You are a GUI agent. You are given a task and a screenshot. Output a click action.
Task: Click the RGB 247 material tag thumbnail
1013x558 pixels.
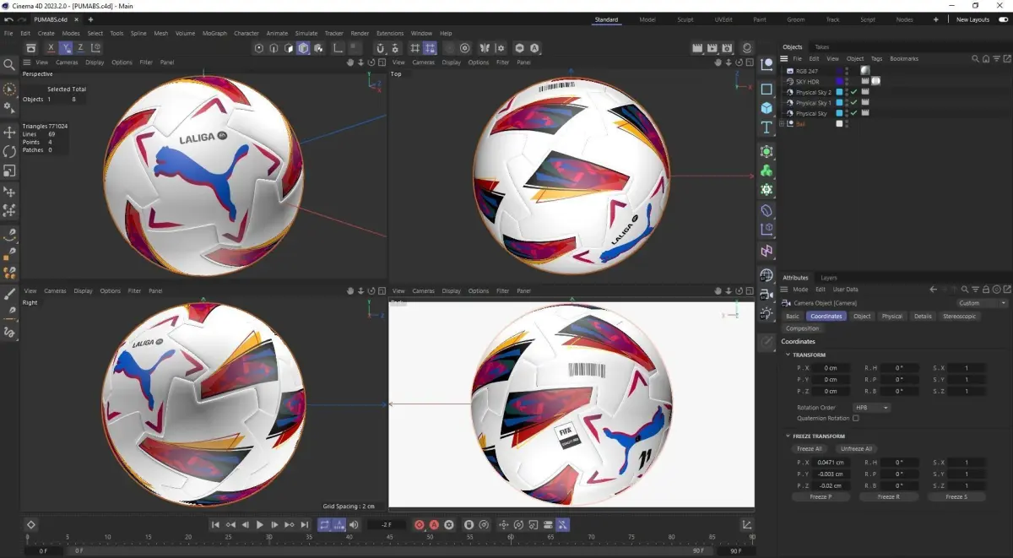click(x=865, y=71)
